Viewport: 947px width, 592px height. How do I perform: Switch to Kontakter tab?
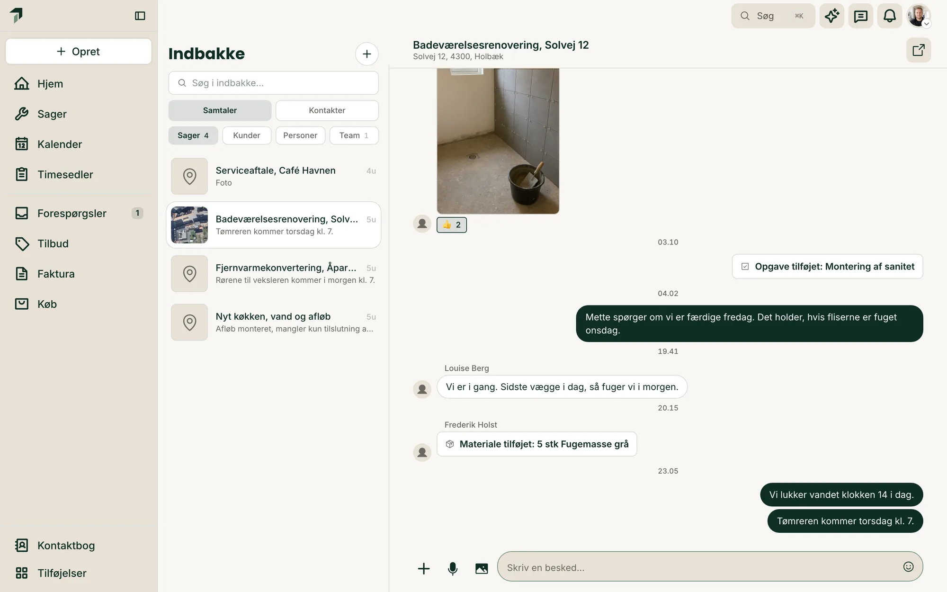(x=327, y=110)
